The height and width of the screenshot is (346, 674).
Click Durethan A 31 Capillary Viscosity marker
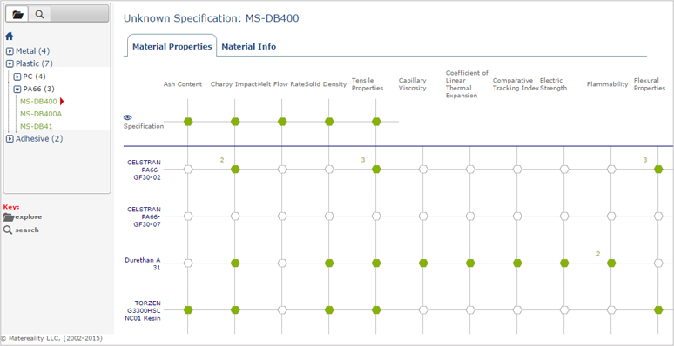coord(423,263)
